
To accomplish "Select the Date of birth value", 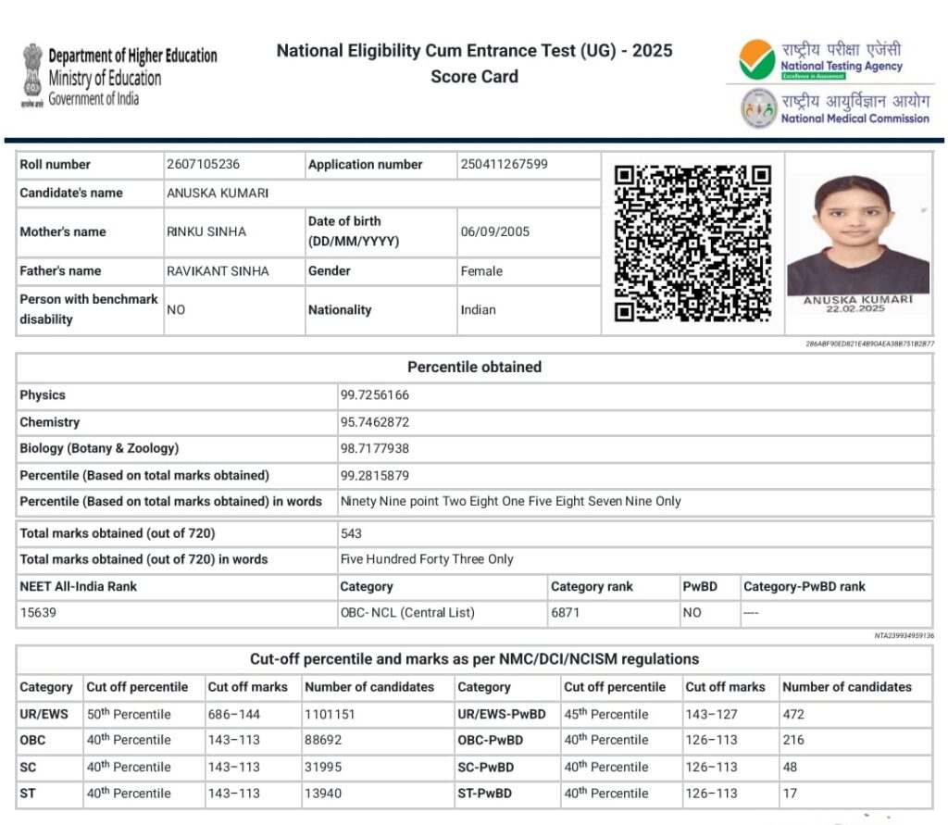I will point(494,231).
